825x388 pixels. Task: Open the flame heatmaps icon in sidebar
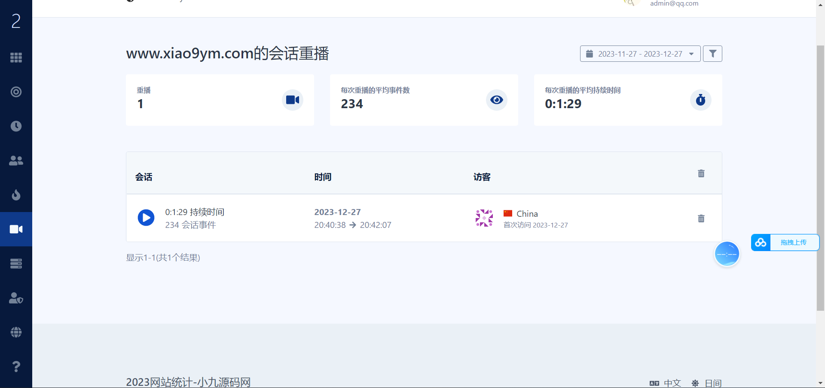pos(16,195)
